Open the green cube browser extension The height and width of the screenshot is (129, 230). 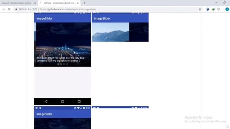[x=213, y=9]
